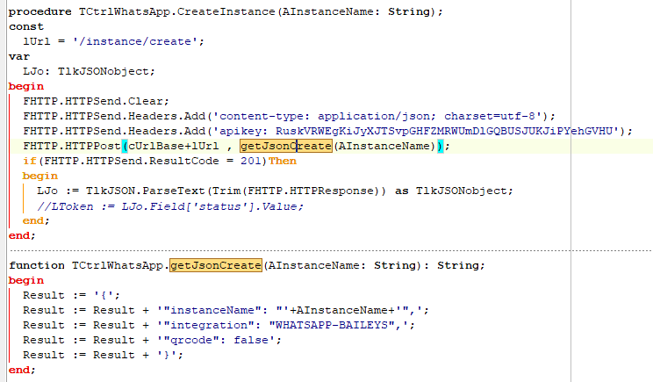
Task: Click TlkJSON.ParseText assignment line
Action: pyautogui.click(x=275, y=191)
